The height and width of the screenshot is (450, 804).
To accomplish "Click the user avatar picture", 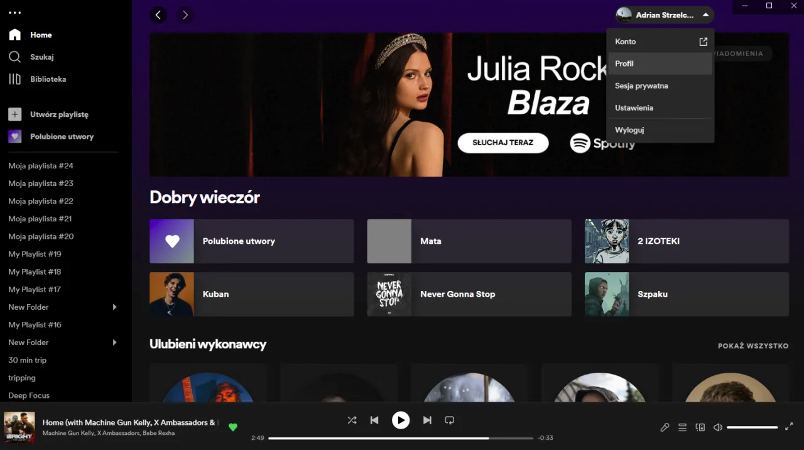I will point(624,15).
